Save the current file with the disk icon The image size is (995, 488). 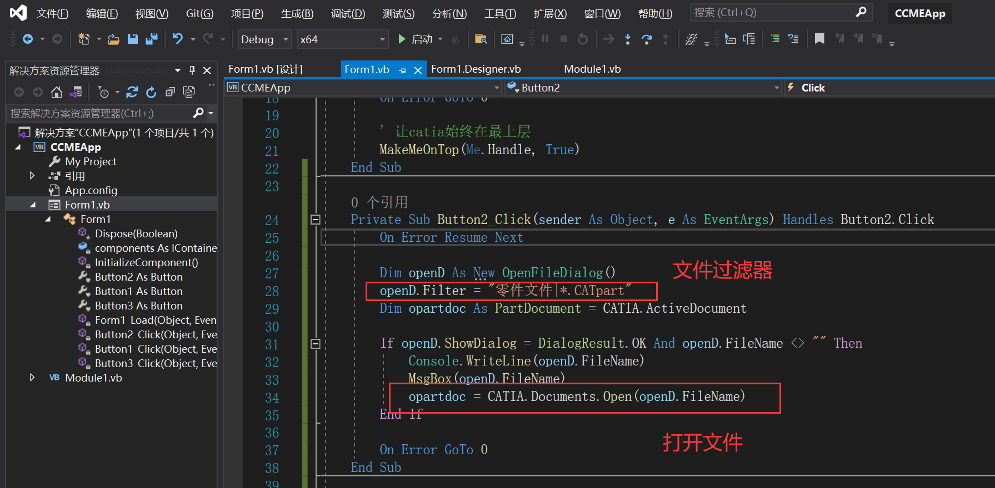point(132,39)
